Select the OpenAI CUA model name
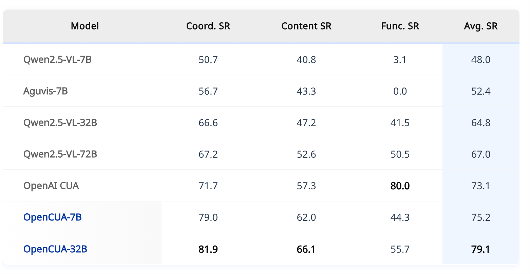This screenshot has height=274, width=530. tap(51, 185)
